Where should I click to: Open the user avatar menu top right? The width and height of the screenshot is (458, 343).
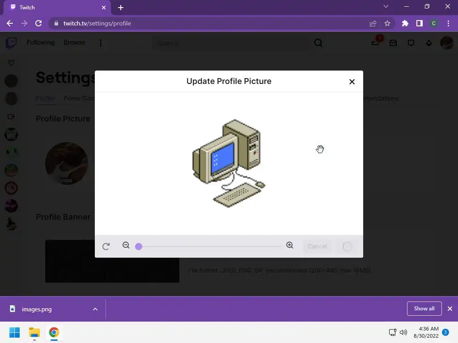pyautogui.click(x=446, y=43)
